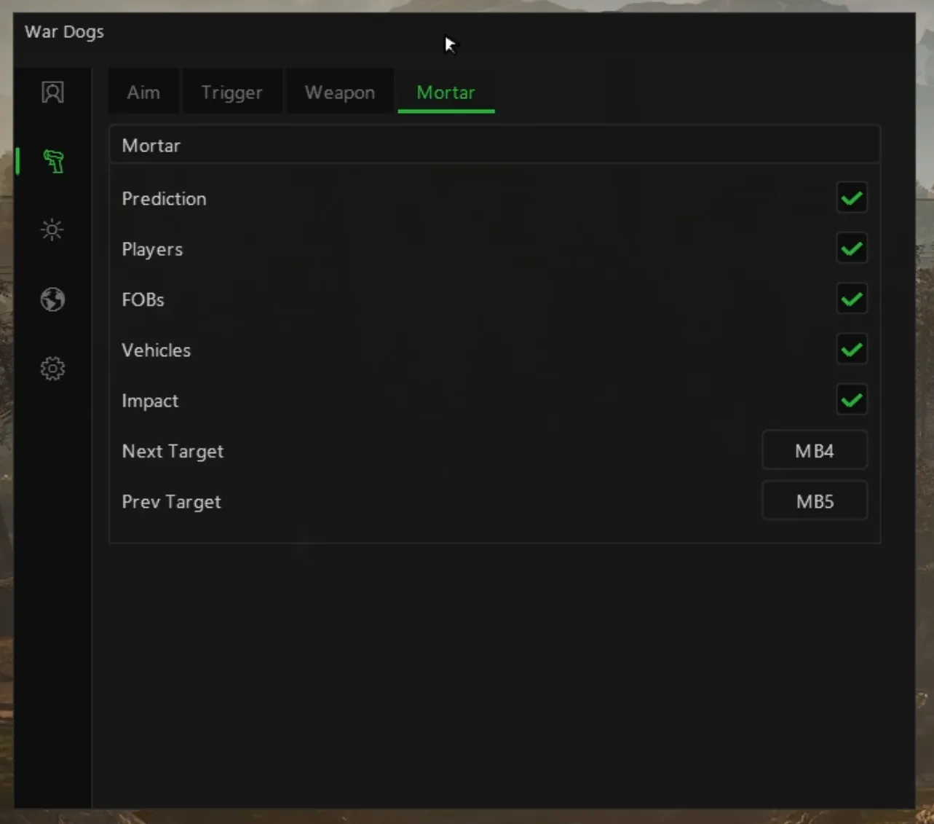The width and height of the screenshot is (934, 824).
Task: Open the sun visuals sidebar icon
Action: [x=52, y=230]
